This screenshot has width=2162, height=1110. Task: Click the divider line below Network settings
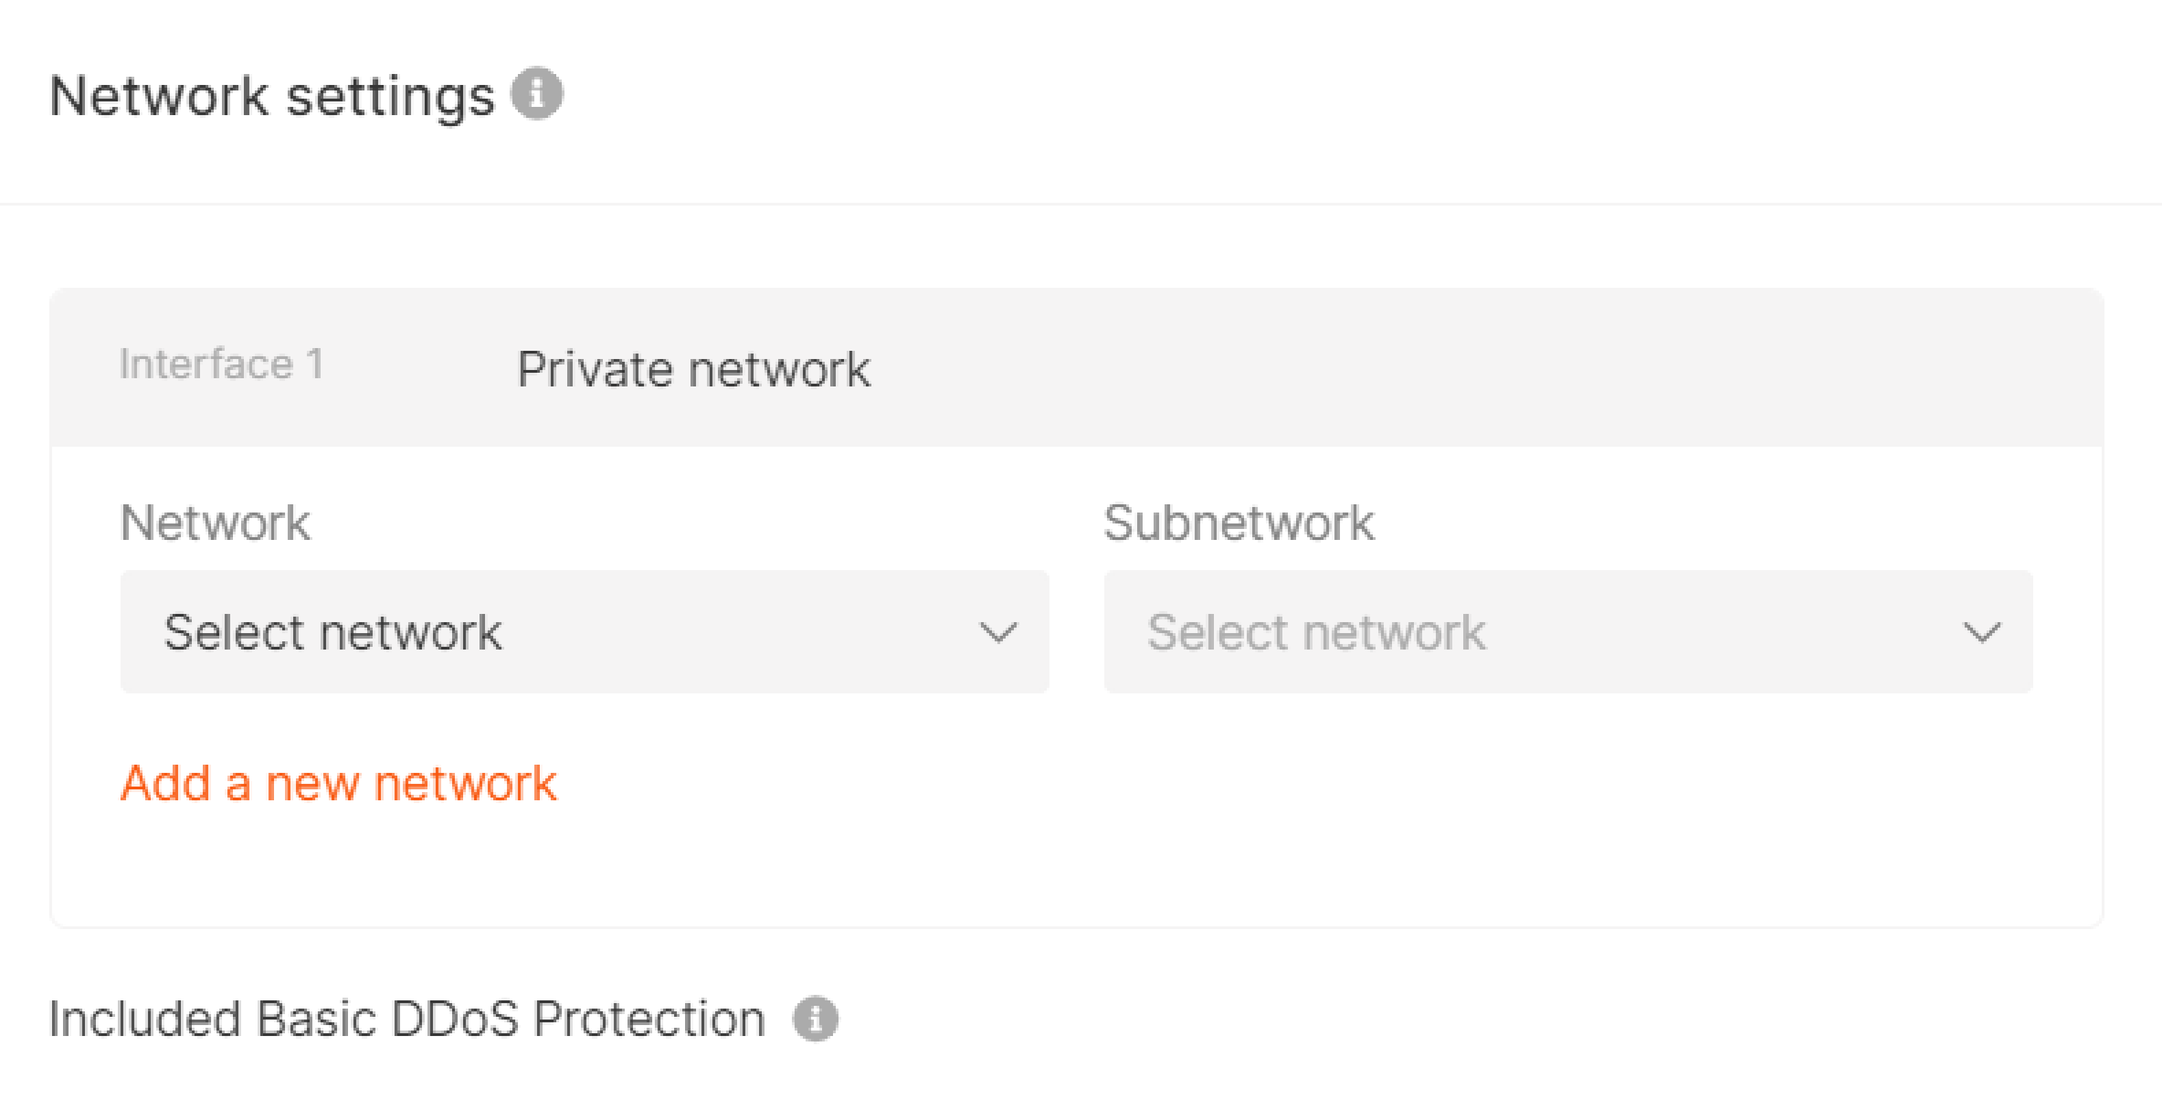[1081, 203]
